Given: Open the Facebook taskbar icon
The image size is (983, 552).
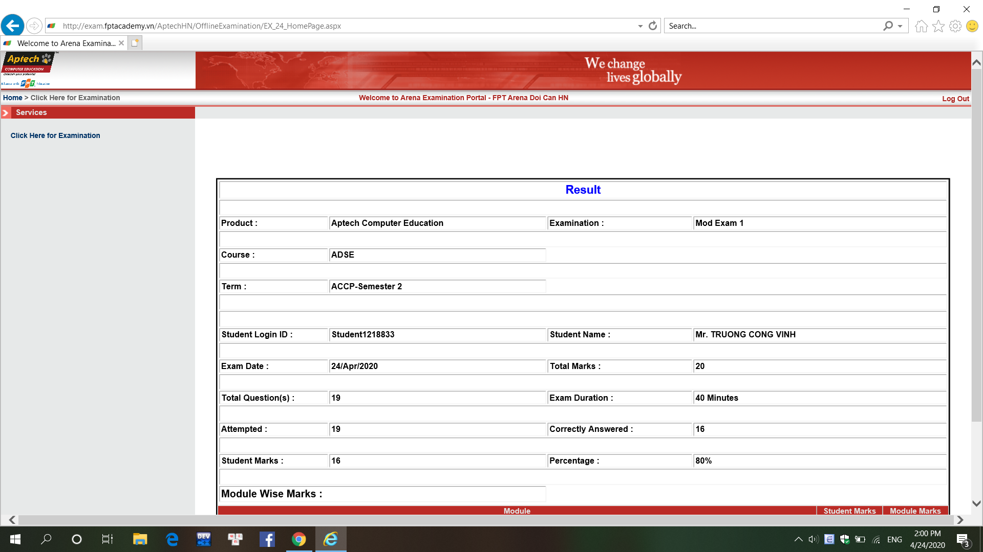Looking at the screenshot, I should (267, 539).
